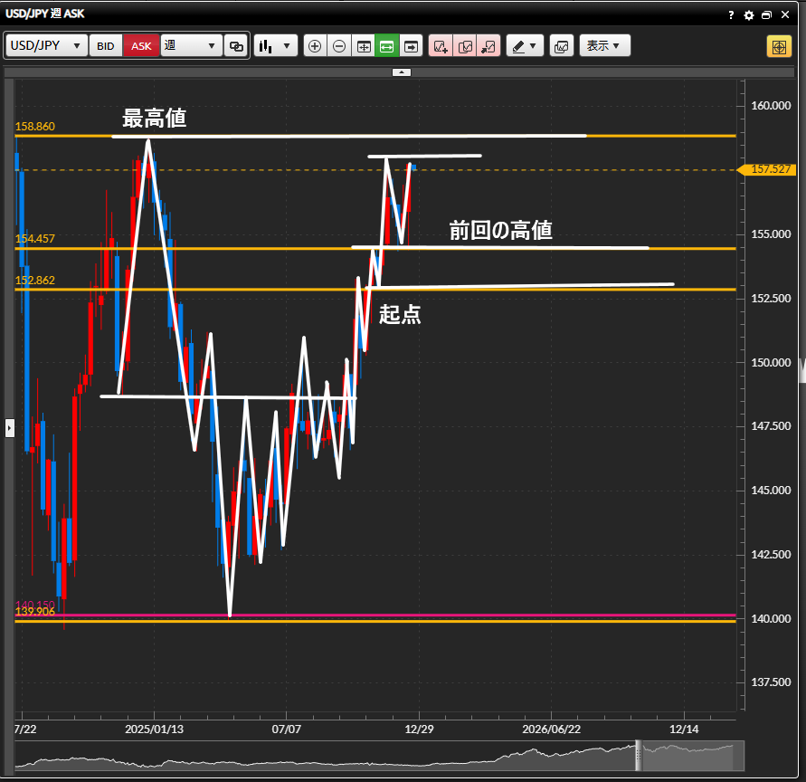This screenshot has height=782, width=806.
Task: Open the USD/JPY currency pair dropdown
Action: [47, 46]
